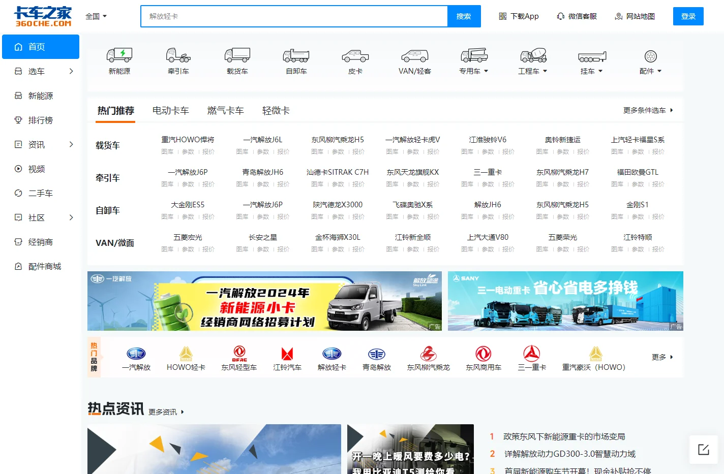The width and height of the screenshot is (724, 474).
Task: Open 排行榜 in the sidebar
Action: coord(41,120)
